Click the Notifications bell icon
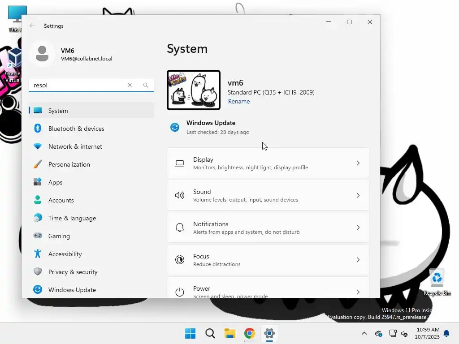Image resolution: width=459 pixels, height=344 pixels. pyautogui.click(x=180, y=228)
